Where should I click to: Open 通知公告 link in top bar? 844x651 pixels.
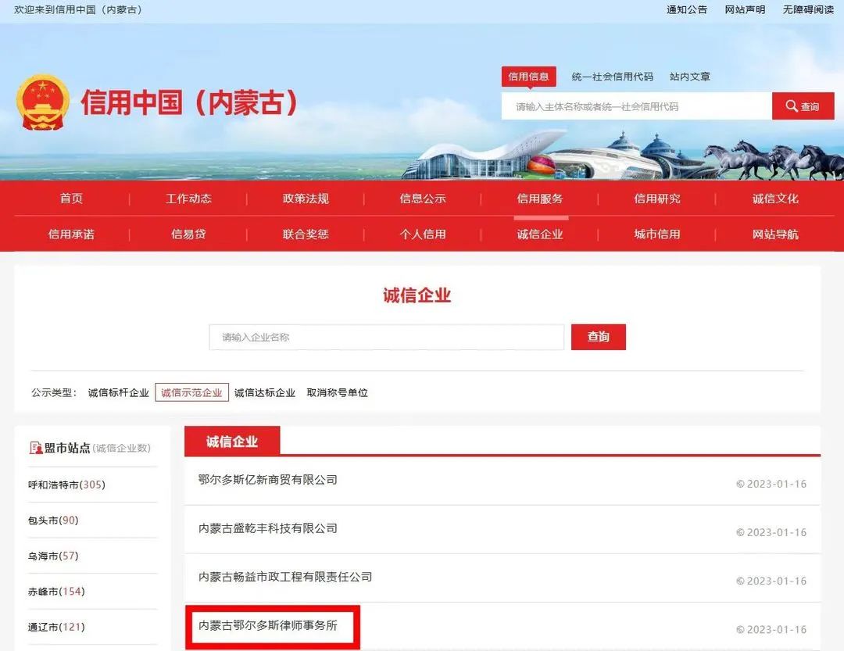tap(686, 9)
